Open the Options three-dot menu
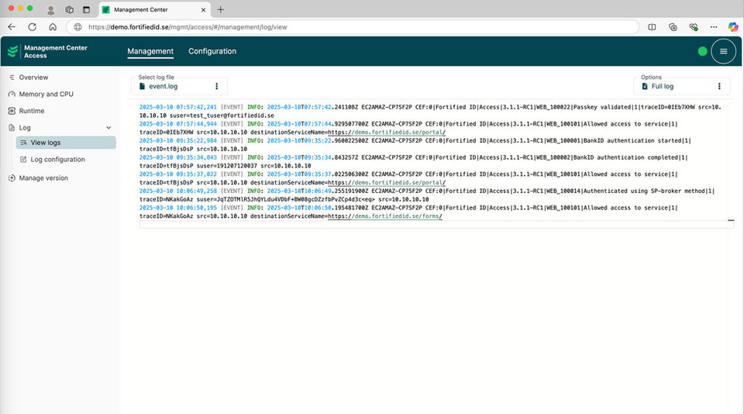The image size is (744, 414). click(719, 86)
